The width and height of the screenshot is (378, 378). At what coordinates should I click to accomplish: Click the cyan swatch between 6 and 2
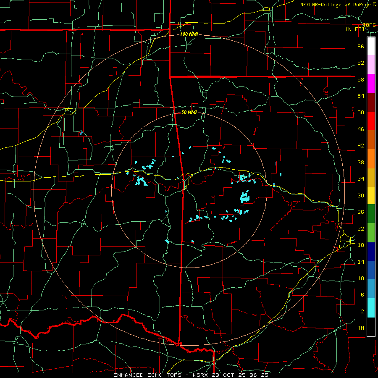371,308
